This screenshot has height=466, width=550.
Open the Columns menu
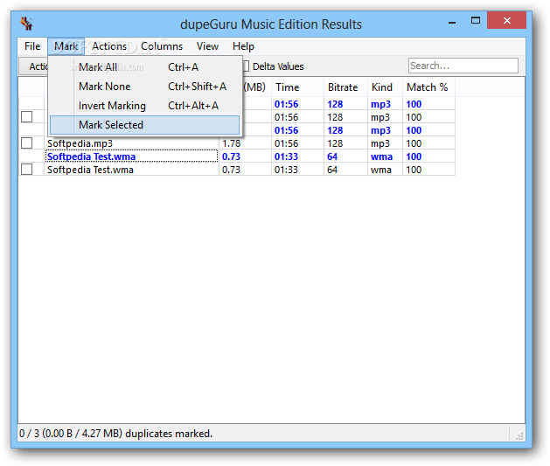[x=162, y=46]
